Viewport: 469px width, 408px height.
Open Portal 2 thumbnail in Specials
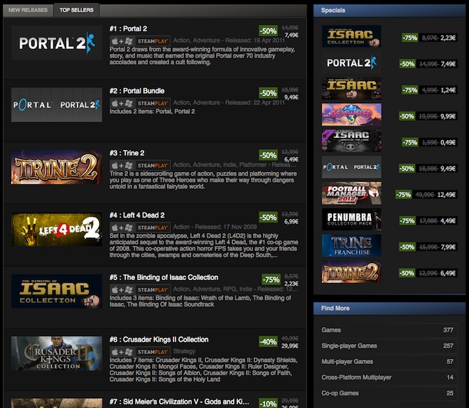click(x=352, y=63)
